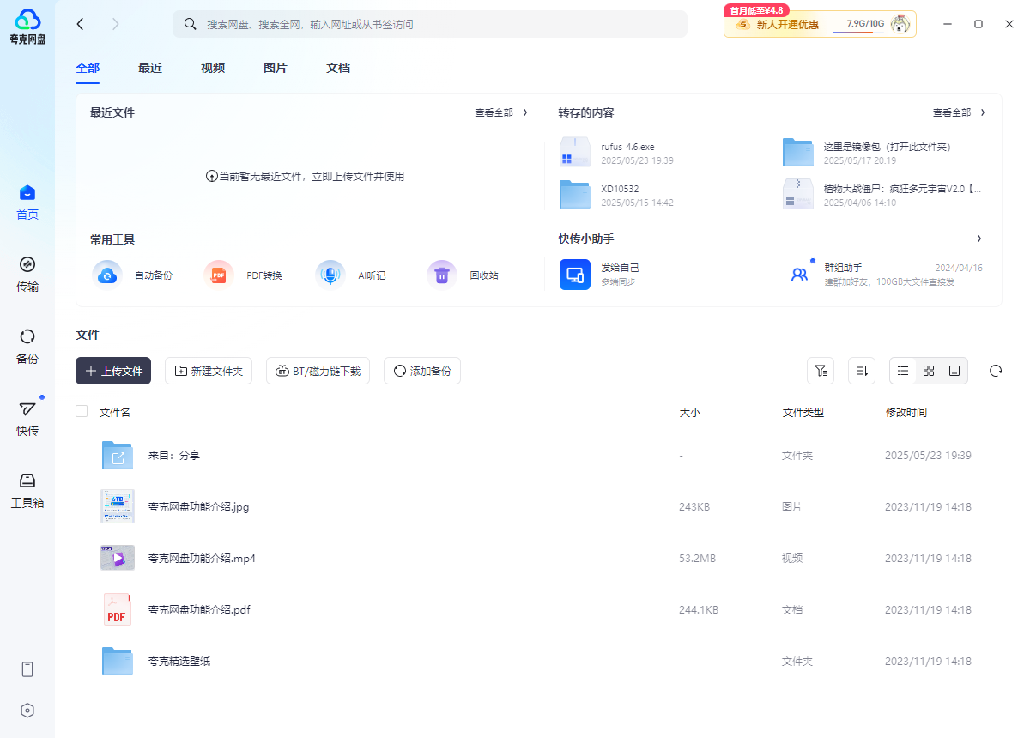This screenshot has width=1030, height=738.
Task: Click the 53.2MB size cell
Action: (x=697, y=559)
